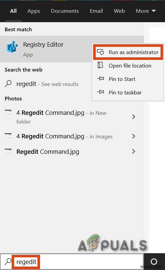Click magnifier icon beside regedit web result
Image resolution: width=165 pixels, height=270 pixels.
(x=8, y=84)
